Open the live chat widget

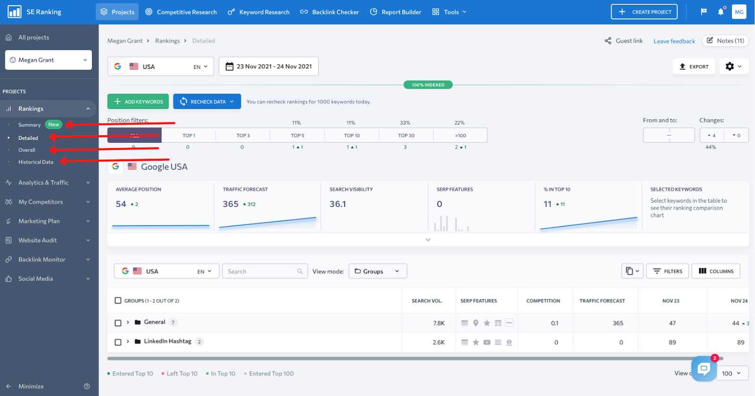pyautogui.click(x=703, y=369)
